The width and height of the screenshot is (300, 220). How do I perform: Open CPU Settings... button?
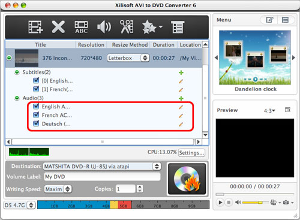pos(191,153)
